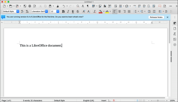Open bullet list style dropdown
Image resolution: width=178 pixels, height=102 pixels.
pos(138,11)
